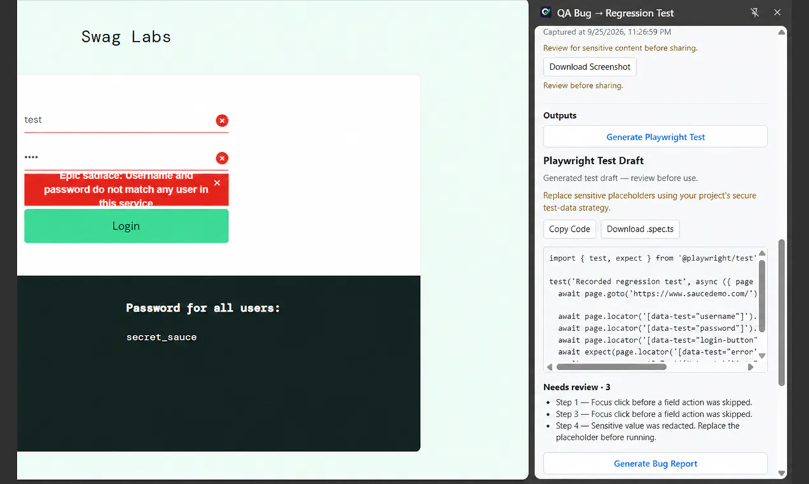Click the 'Step 3 — Focus click' review item
Viewport: 809px width, 484px height.
click(x=654, y=414)
